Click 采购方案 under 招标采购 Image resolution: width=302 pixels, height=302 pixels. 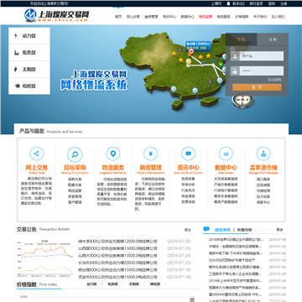(x=75, y=180)
